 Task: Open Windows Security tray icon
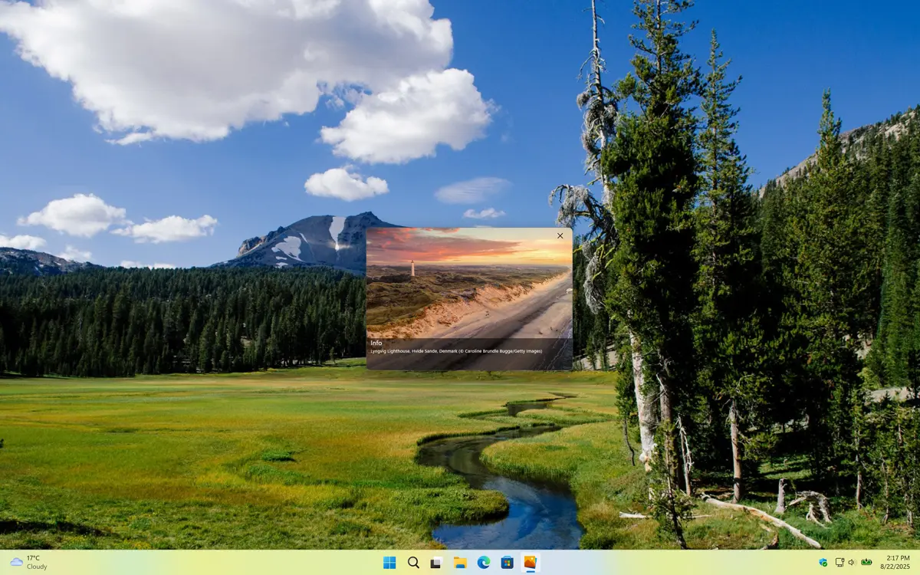[x=823, y=563]
